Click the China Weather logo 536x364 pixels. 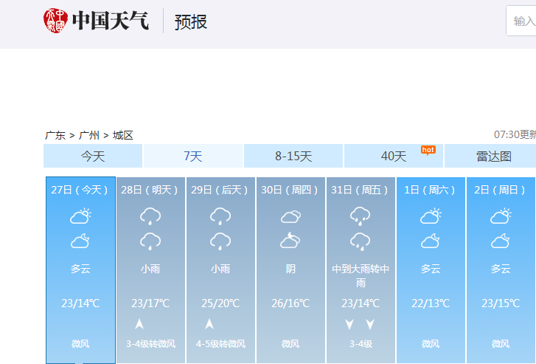coord(96,21)
